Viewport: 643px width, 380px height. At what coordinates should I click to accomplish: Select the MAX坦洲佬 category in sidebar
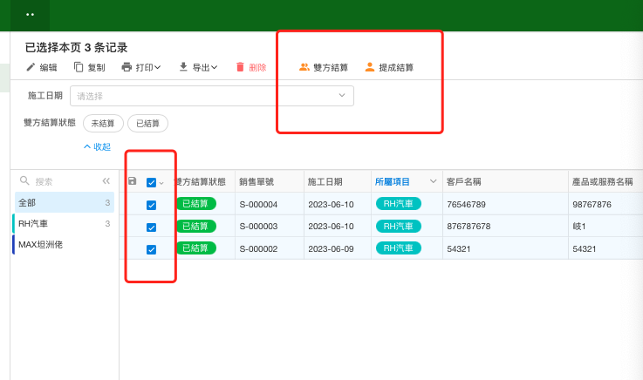(65, 244)
